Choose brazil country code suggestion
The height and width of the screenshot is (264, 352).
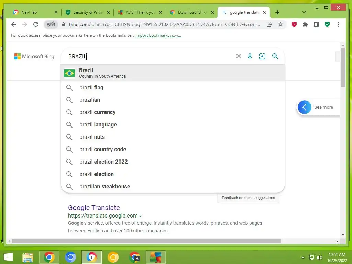click(173, 149)
